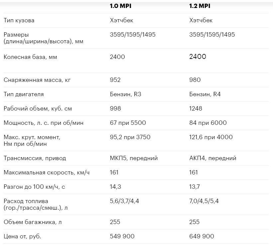Click the Объем багажника, л row label

(33, 222)
